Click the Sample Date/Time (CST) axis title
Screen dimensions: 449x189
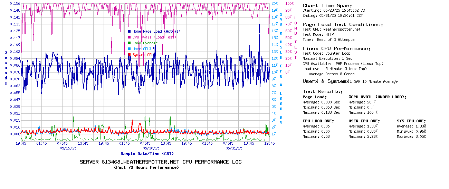(147, 154)
